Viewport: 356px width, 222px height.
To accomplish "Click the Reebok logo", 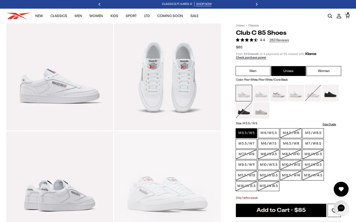I will pos(19,16).
